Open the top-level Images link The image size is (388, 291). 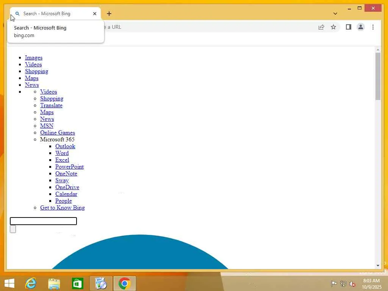34,58
